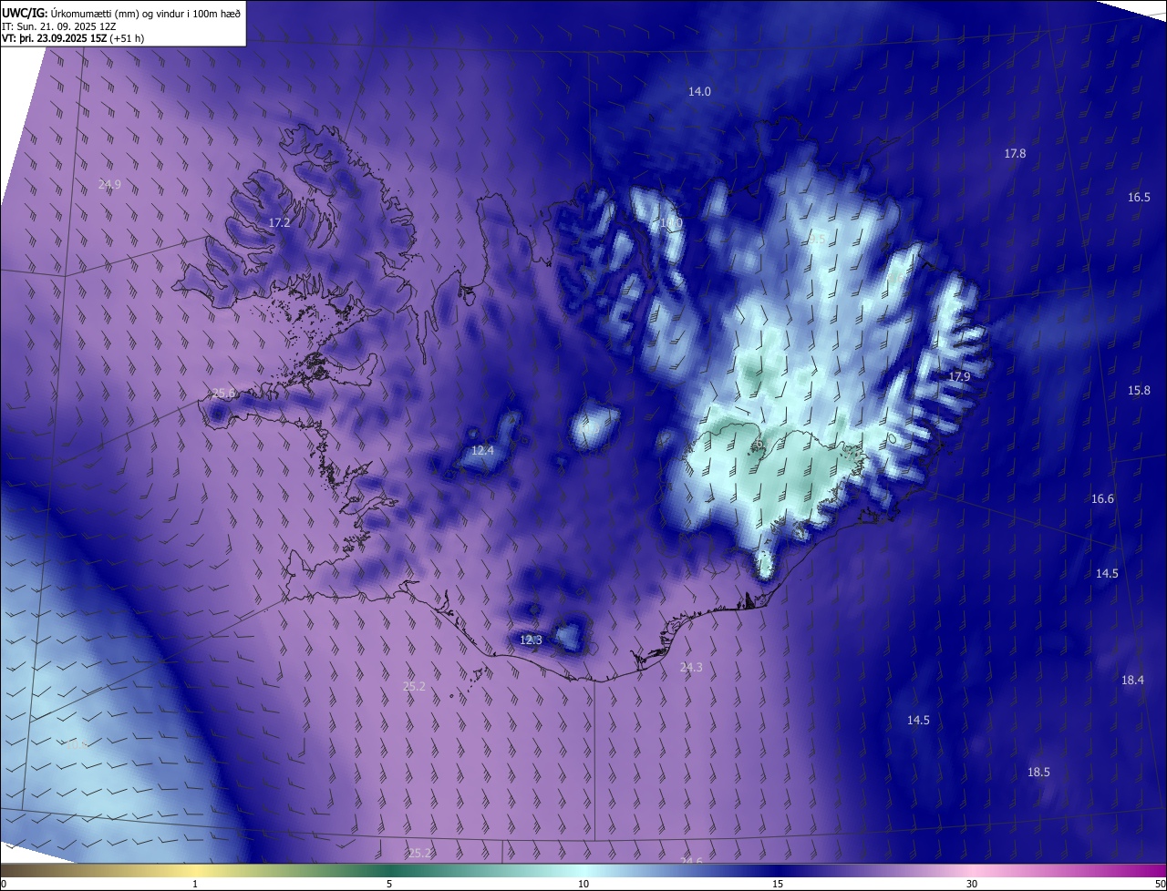
Task: Click the 25.6 value label
Action: coord(223,394)
